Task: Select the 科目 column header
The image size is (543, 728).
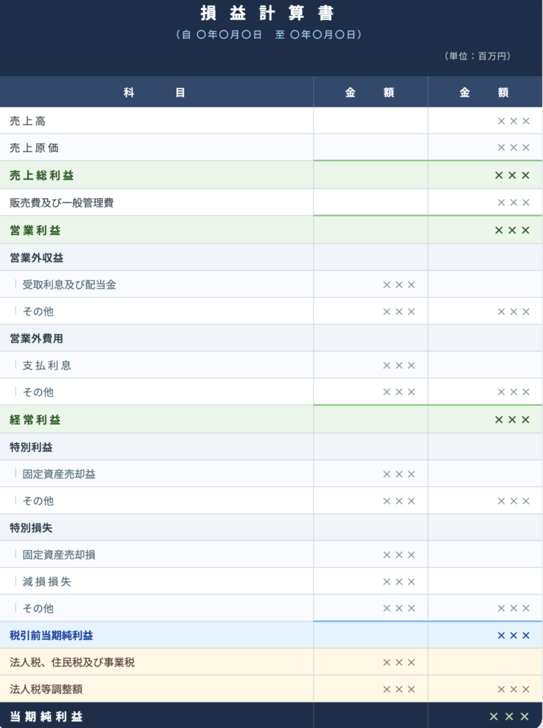Action: pos(155,92)
